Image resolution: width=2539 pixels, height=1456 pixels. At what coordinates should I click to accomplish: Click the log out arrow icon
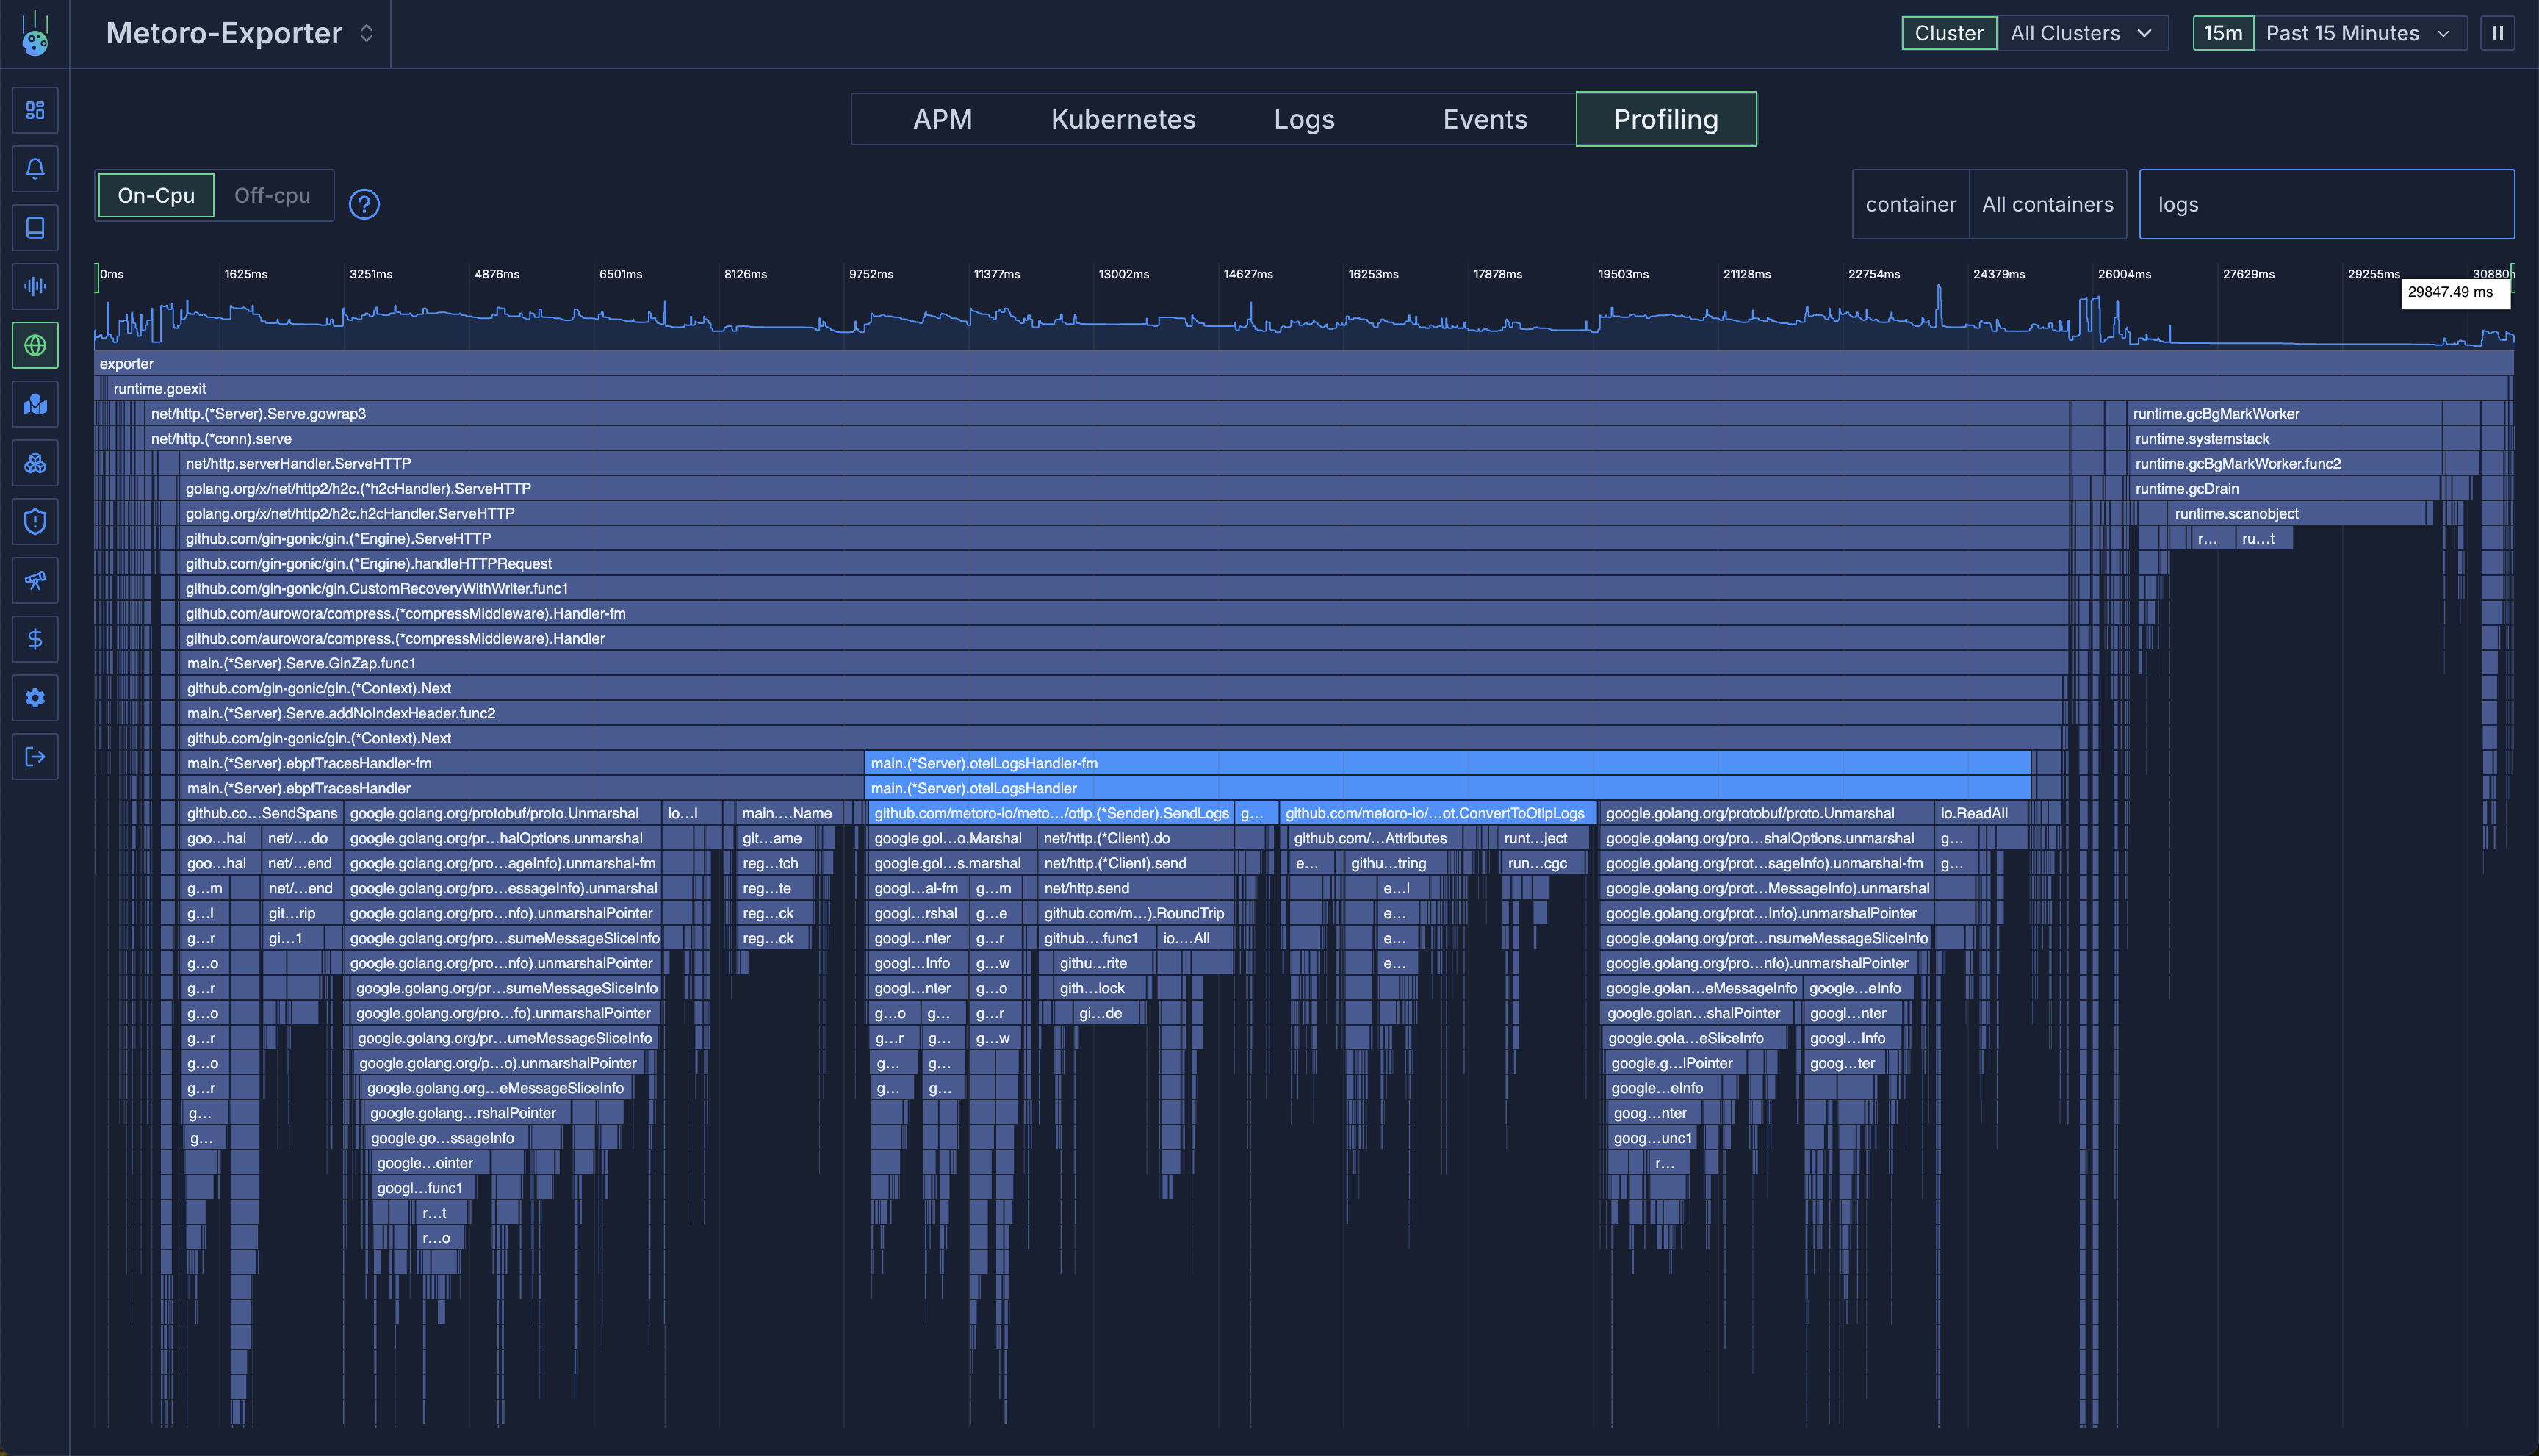pos(35,757)
